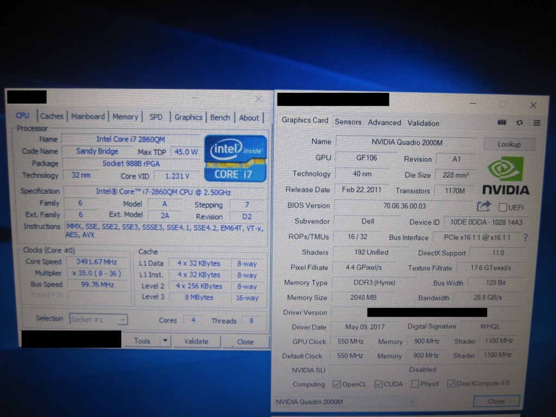Click the Device ID value 10DE 0DDA - 1028 14A3
This screenshot has width=556, height=417.
(486, 222)
